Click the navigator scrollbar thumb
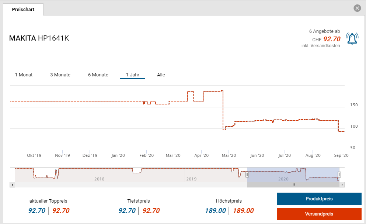The image size is (366, 224). click(293, 185)
